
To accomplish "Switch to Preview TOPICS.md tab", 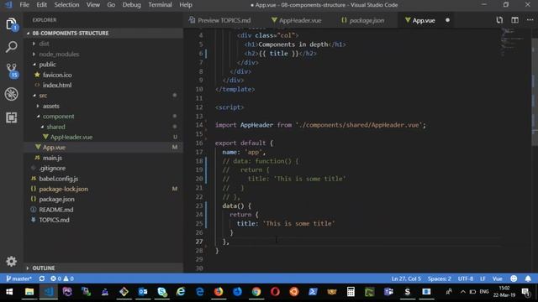I will tap(219, 20).
